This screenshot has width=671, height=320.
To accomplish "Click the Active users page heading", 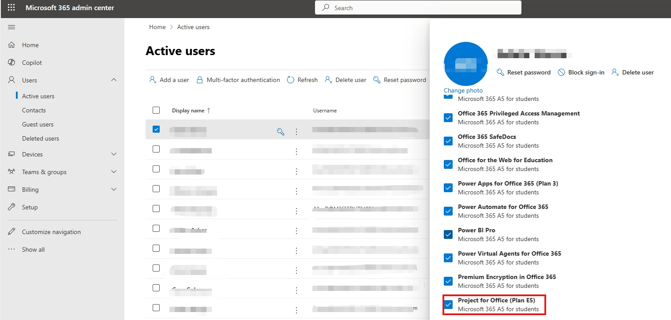I will tap(180, 51).
